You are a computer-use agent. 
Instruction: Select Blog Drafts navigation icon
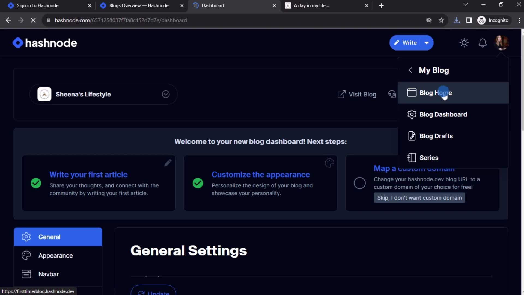pos(411,136)
